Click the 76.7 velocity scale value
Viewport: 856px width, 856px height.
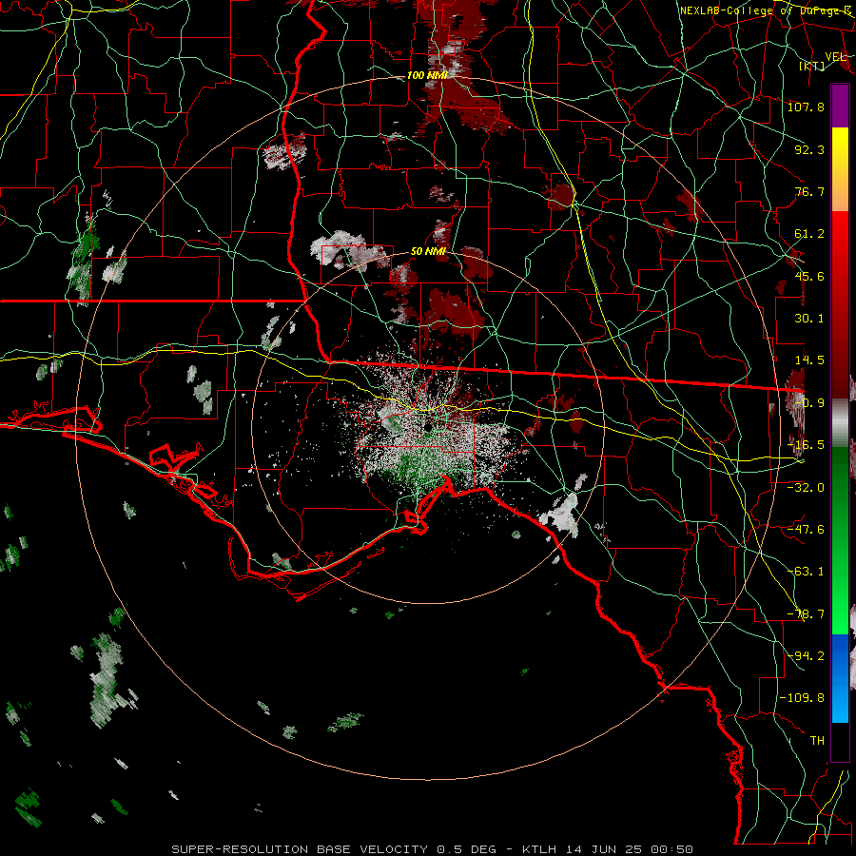tap(809, 191)
